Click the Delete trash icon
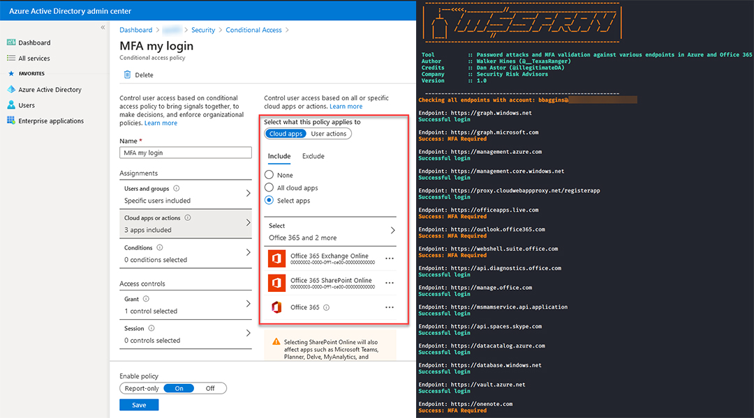Screen dimensions: 754x418 (x=127, y=75)
